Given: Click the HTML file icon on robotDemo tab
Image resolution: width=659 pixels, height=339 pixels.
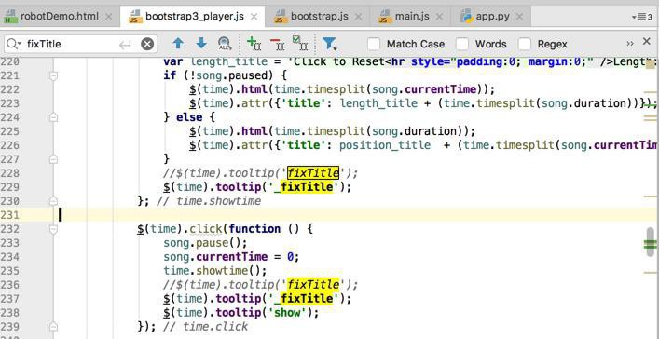Looking at the screenshot, I should [x=10, y=17].
